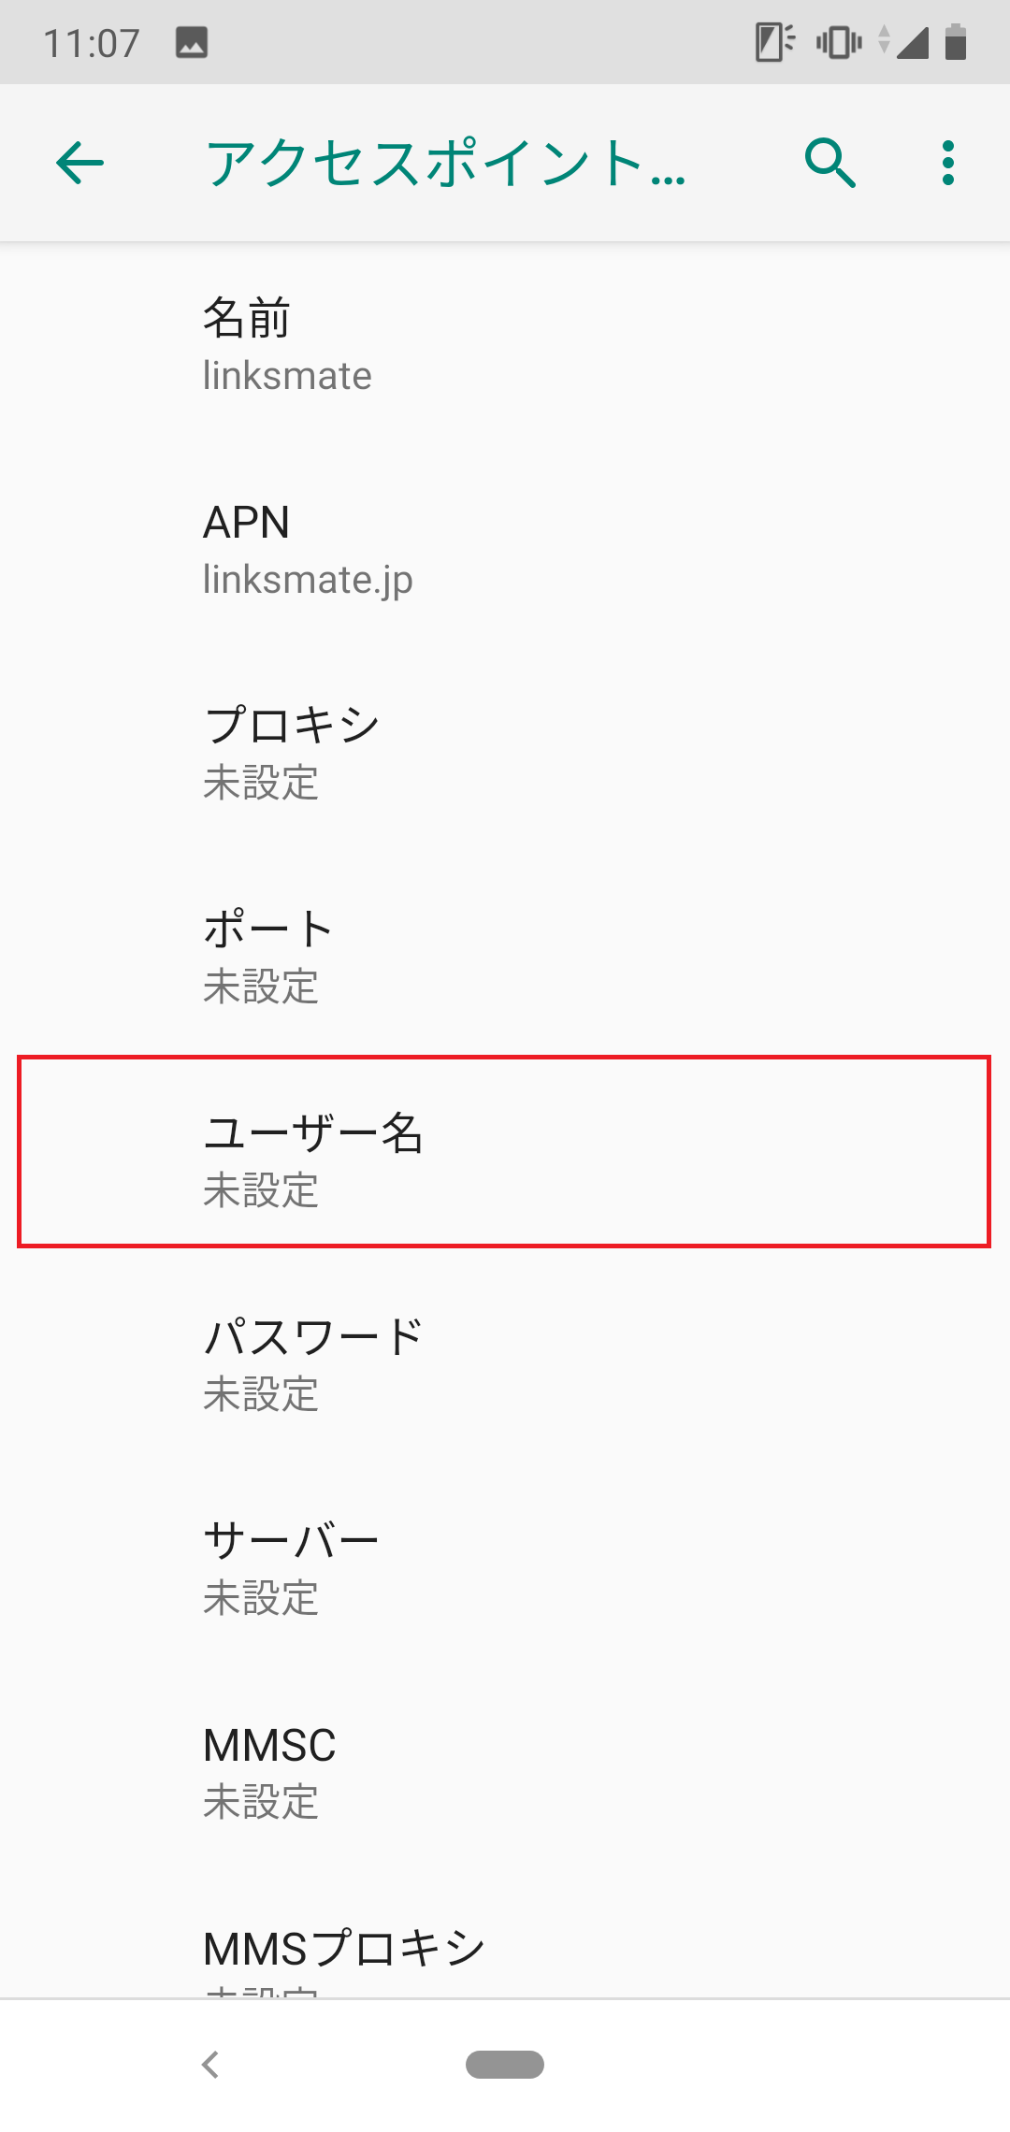
Task: Open the three-dot overflow menu
Action: (946, 164)
